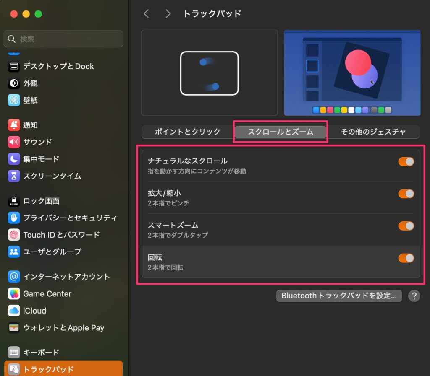Switch to その他のジェスチャ tab
This screenshot has width=430, height=376.
tap(373, 132)
